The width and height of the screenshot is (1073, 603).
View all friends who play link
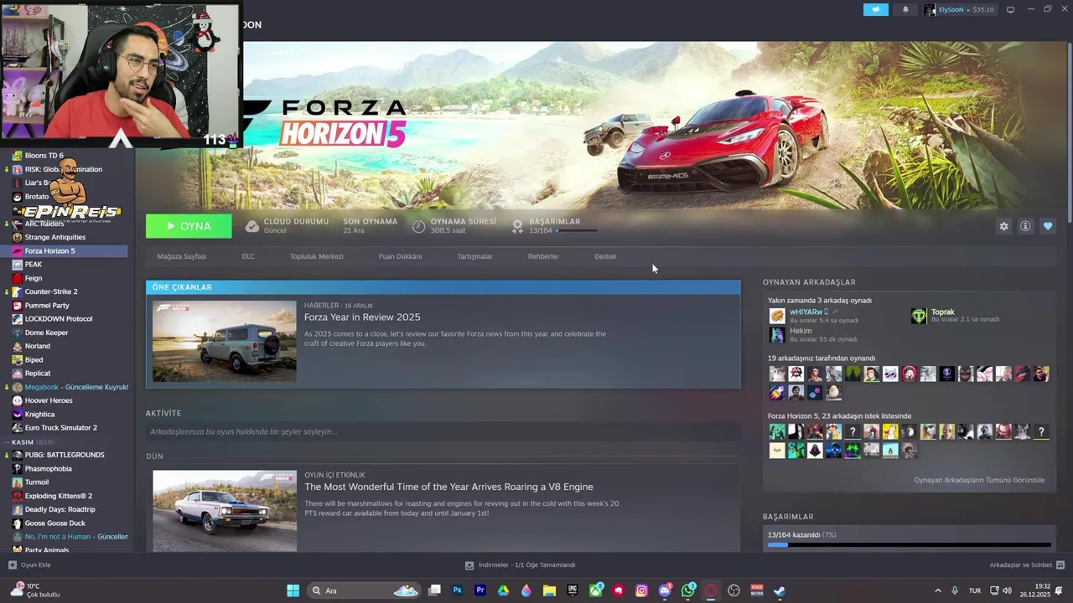(x=979, y=480)
